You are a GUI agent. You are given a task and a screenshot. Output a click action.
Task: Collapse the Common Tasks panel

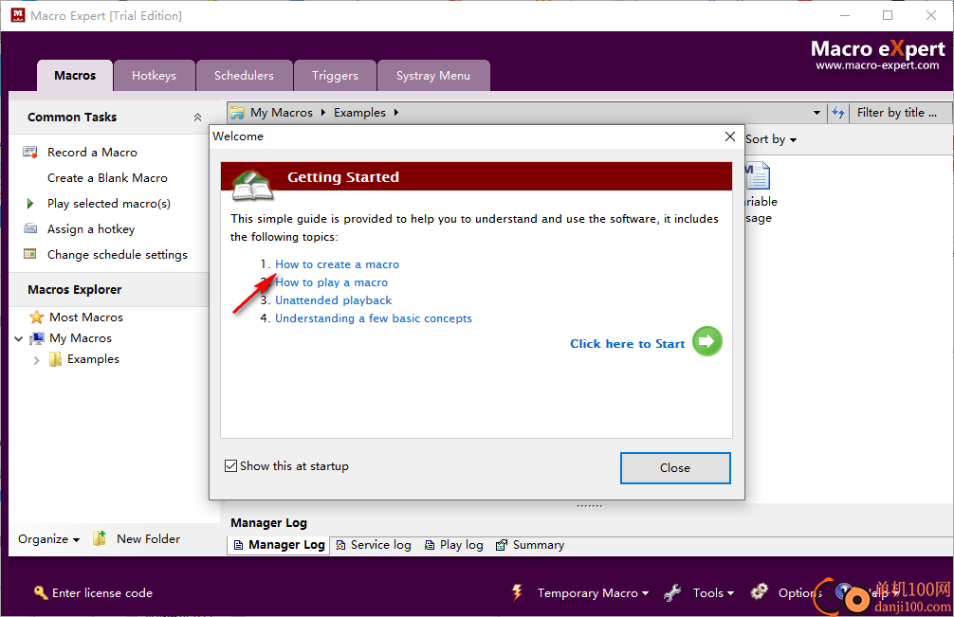[x=198, y=118]
